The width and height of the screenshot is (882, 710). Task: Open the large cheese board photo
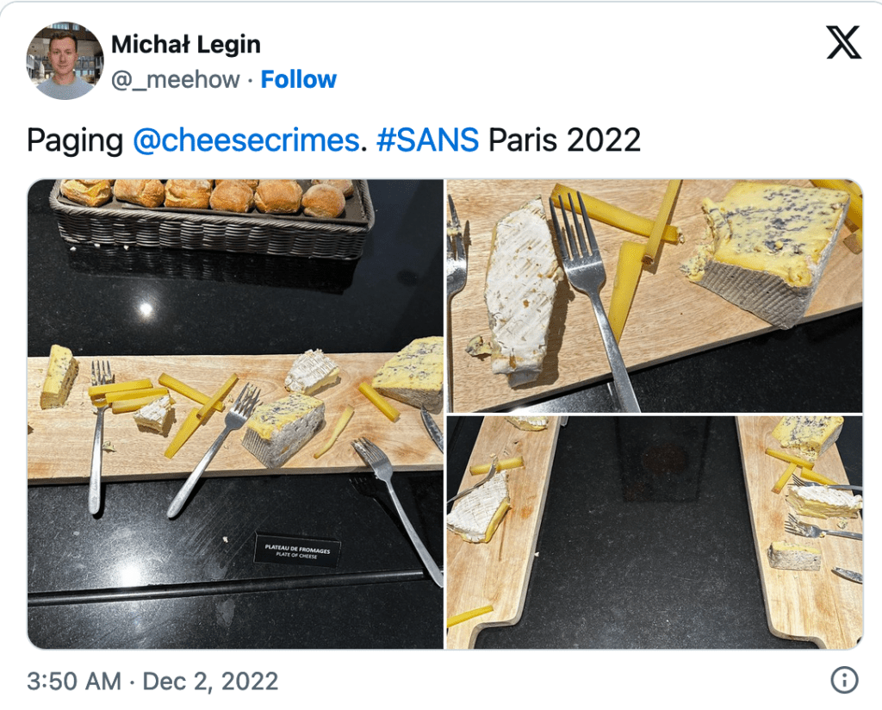235,414
